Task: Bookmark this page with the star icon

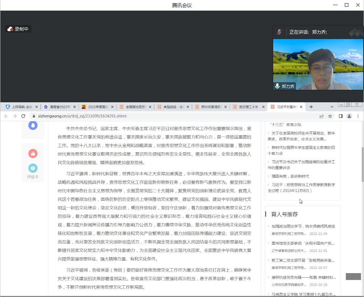Action: pyautogui.click(x=330, y=116)
